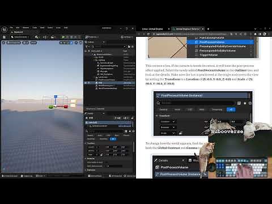The image size is (272, 204).
Task: Click the browser side panel icon
Action: (x=260, y=34)
